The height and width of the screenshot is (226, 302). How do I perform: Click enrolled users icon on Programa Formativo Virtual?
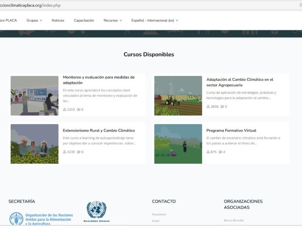208,152
